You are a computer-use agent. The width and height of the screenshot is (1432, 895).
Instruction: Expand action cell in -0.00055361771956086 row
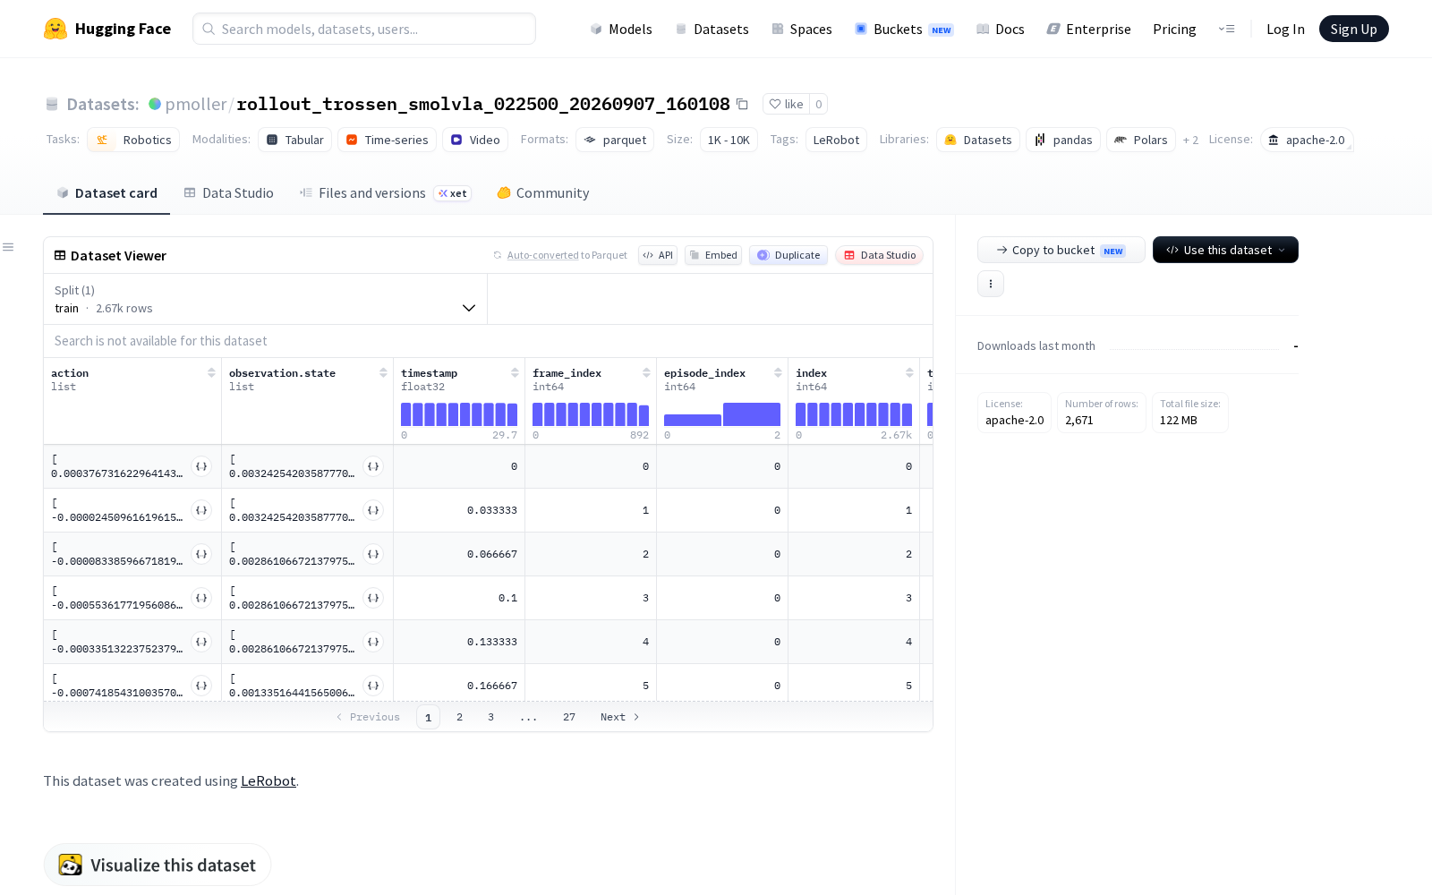tap(201, 598)
